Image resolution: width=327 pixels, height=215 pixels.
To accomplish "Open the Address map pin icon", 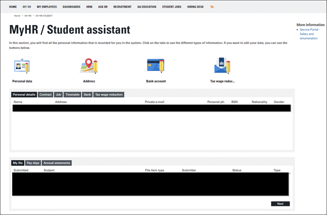I will point(89,66).
